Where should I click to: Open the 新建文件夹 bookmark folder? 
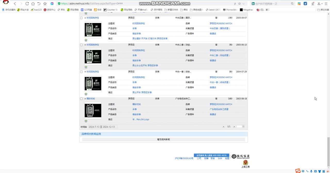(171, 10)
